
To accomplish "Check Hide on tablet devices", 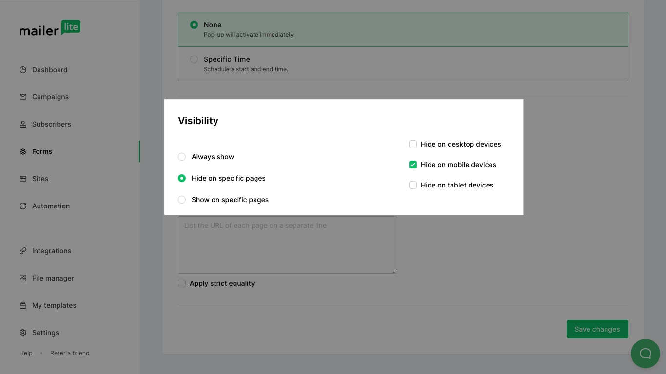I will click(x=413, y=185).
